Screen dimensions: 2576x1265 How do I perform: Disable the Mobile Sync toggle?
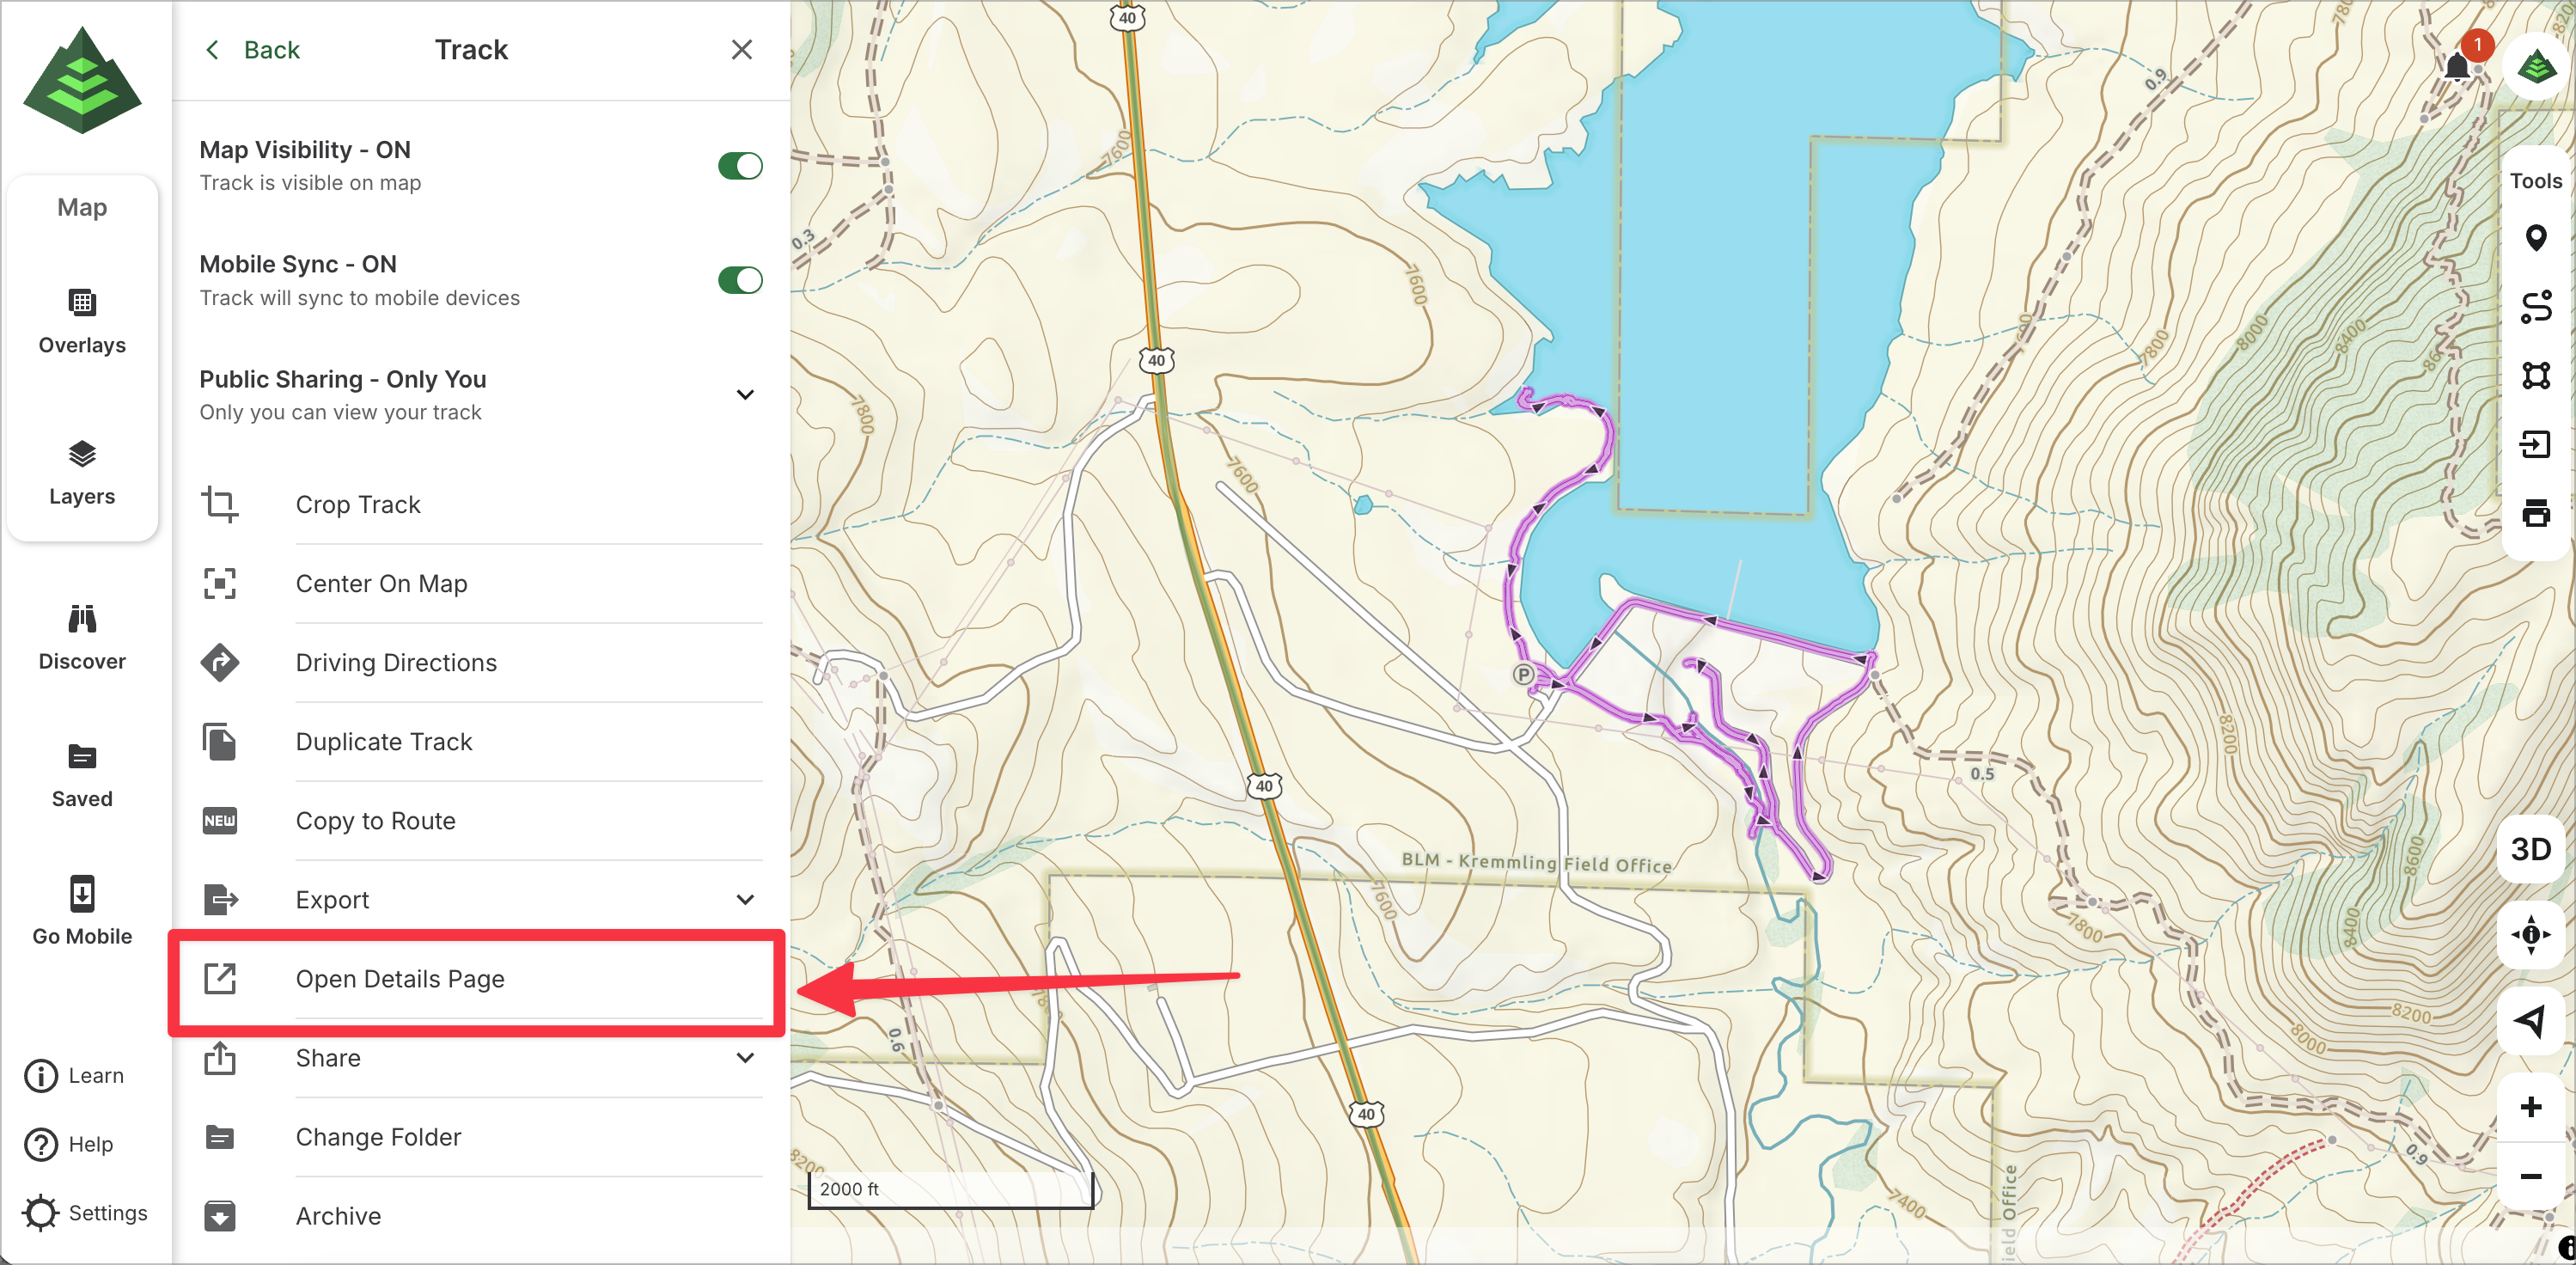(x=740, y=280)
